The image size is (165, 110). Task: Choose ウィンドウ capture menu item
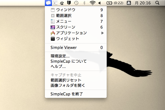[76, 10]
